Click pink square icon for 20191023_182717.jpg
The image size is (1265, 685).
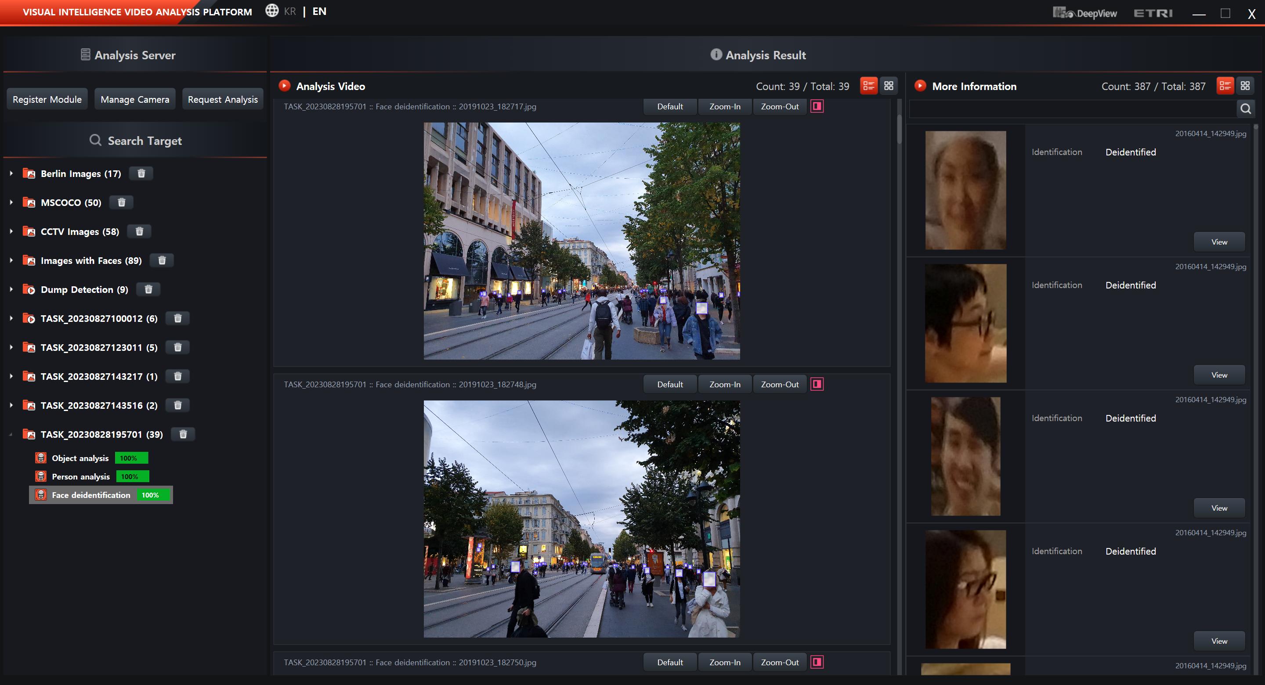coord(817,106)
